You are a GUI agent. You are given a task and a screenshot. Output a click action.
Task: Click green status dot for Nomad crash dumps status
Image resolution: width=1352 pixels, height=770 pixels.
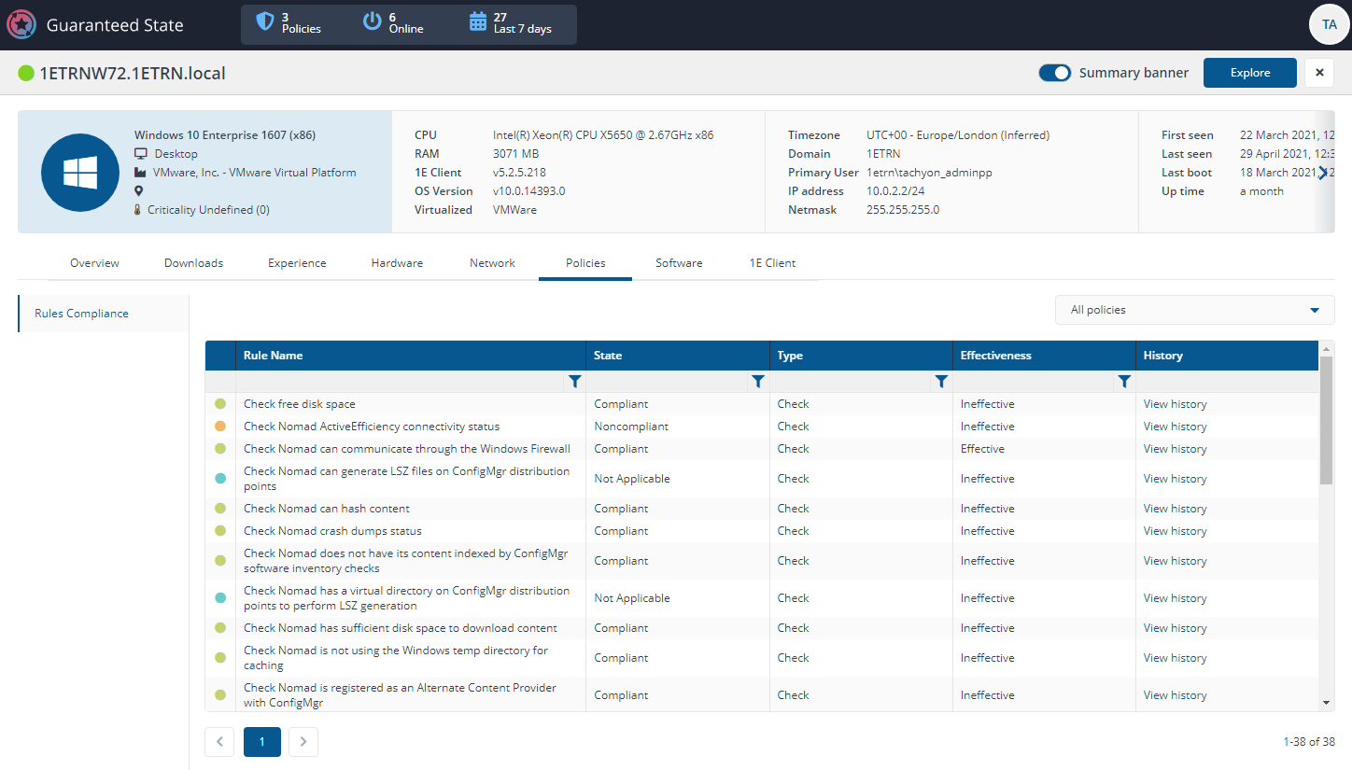[x=220, y=531]
